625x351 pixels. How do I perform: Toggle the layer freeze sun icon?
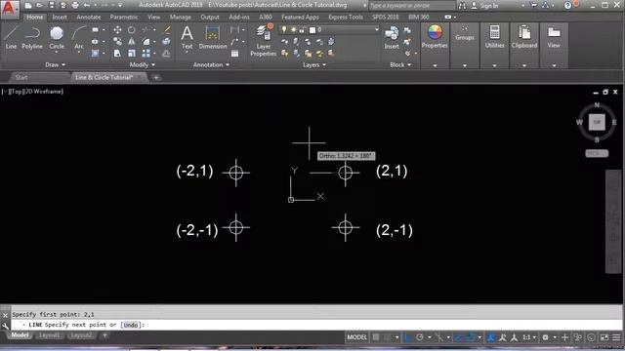(293, 29)
